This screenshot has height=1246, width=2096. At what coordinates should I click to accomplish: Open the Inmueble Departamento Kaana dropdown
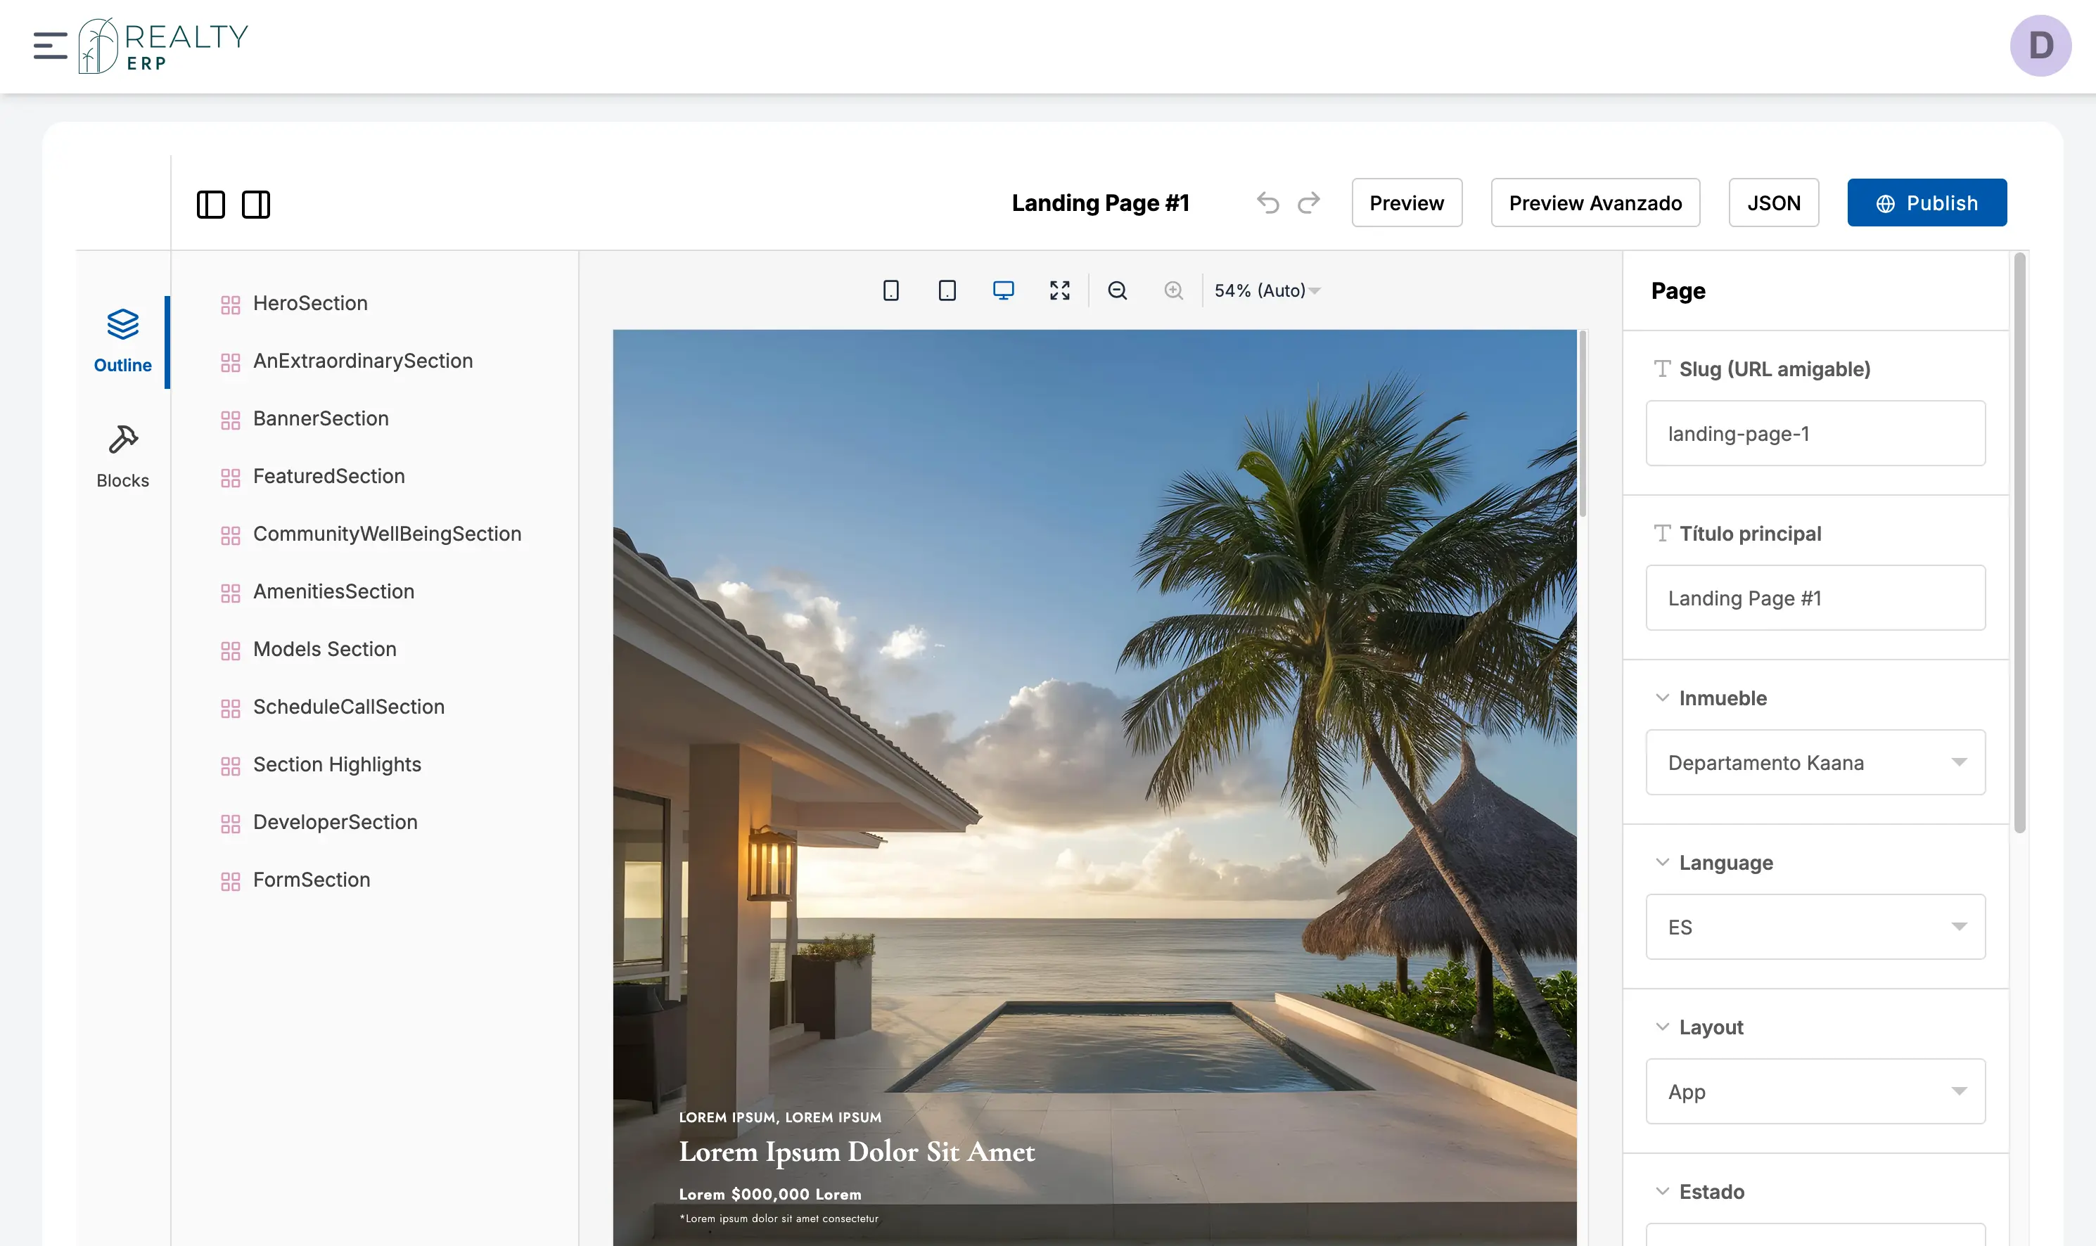pos(1815,762)
